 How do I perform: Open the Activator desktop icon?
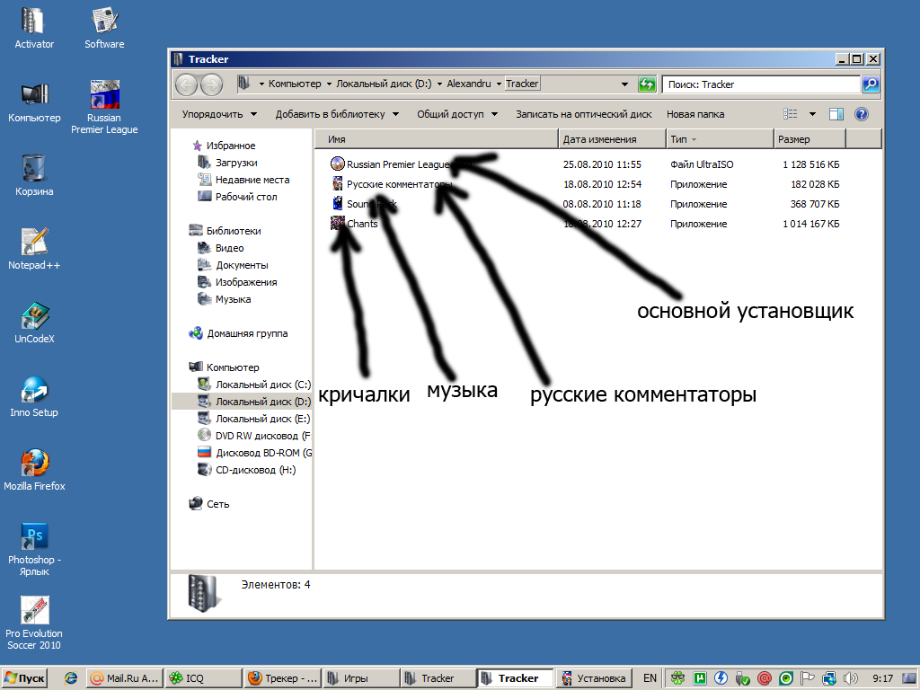33,28
